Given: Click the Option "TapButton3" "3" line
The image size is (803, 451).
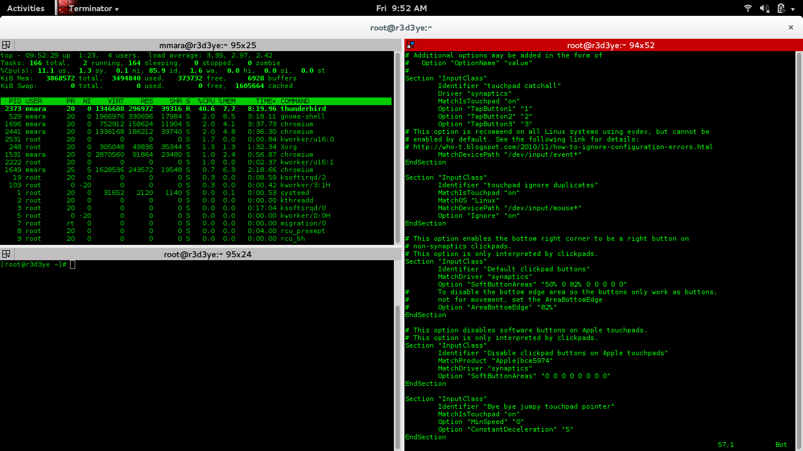Looking at the screenshot, I should tap(485, 124).
